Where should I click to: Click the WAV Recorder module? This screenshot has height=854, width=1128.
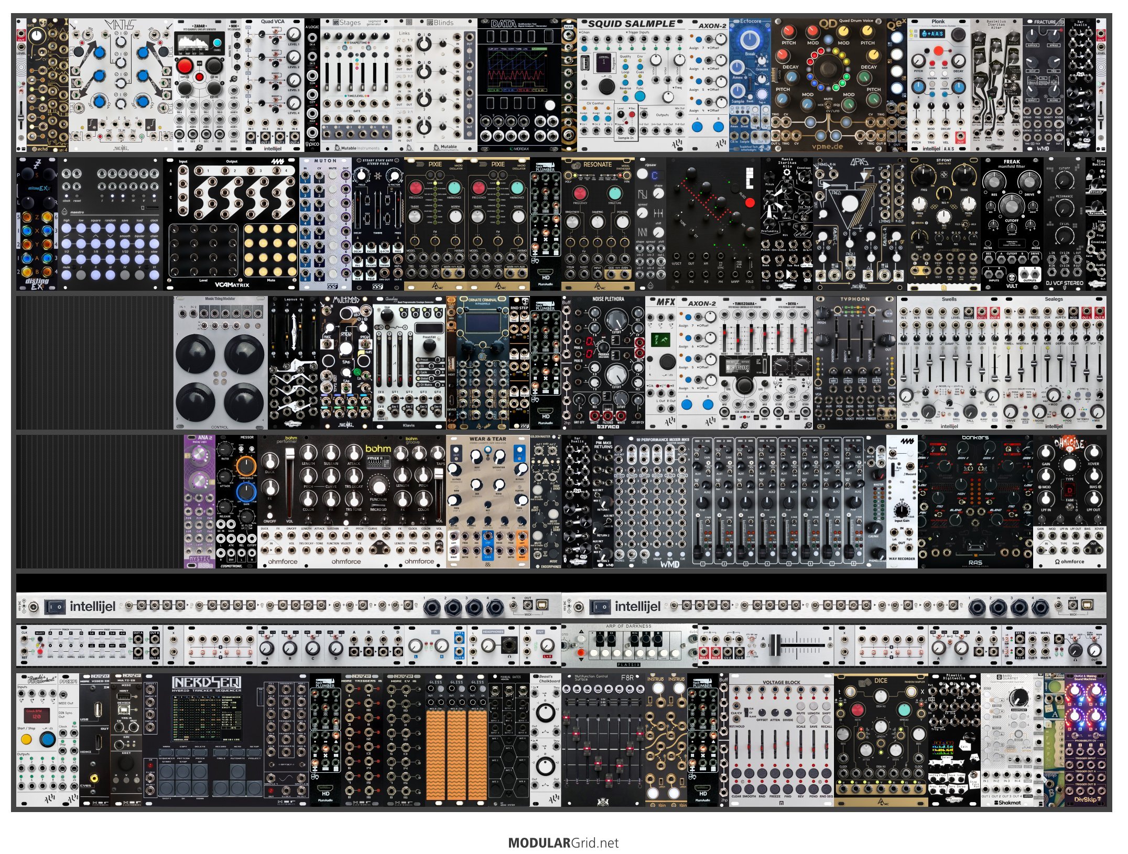[902, 501]
